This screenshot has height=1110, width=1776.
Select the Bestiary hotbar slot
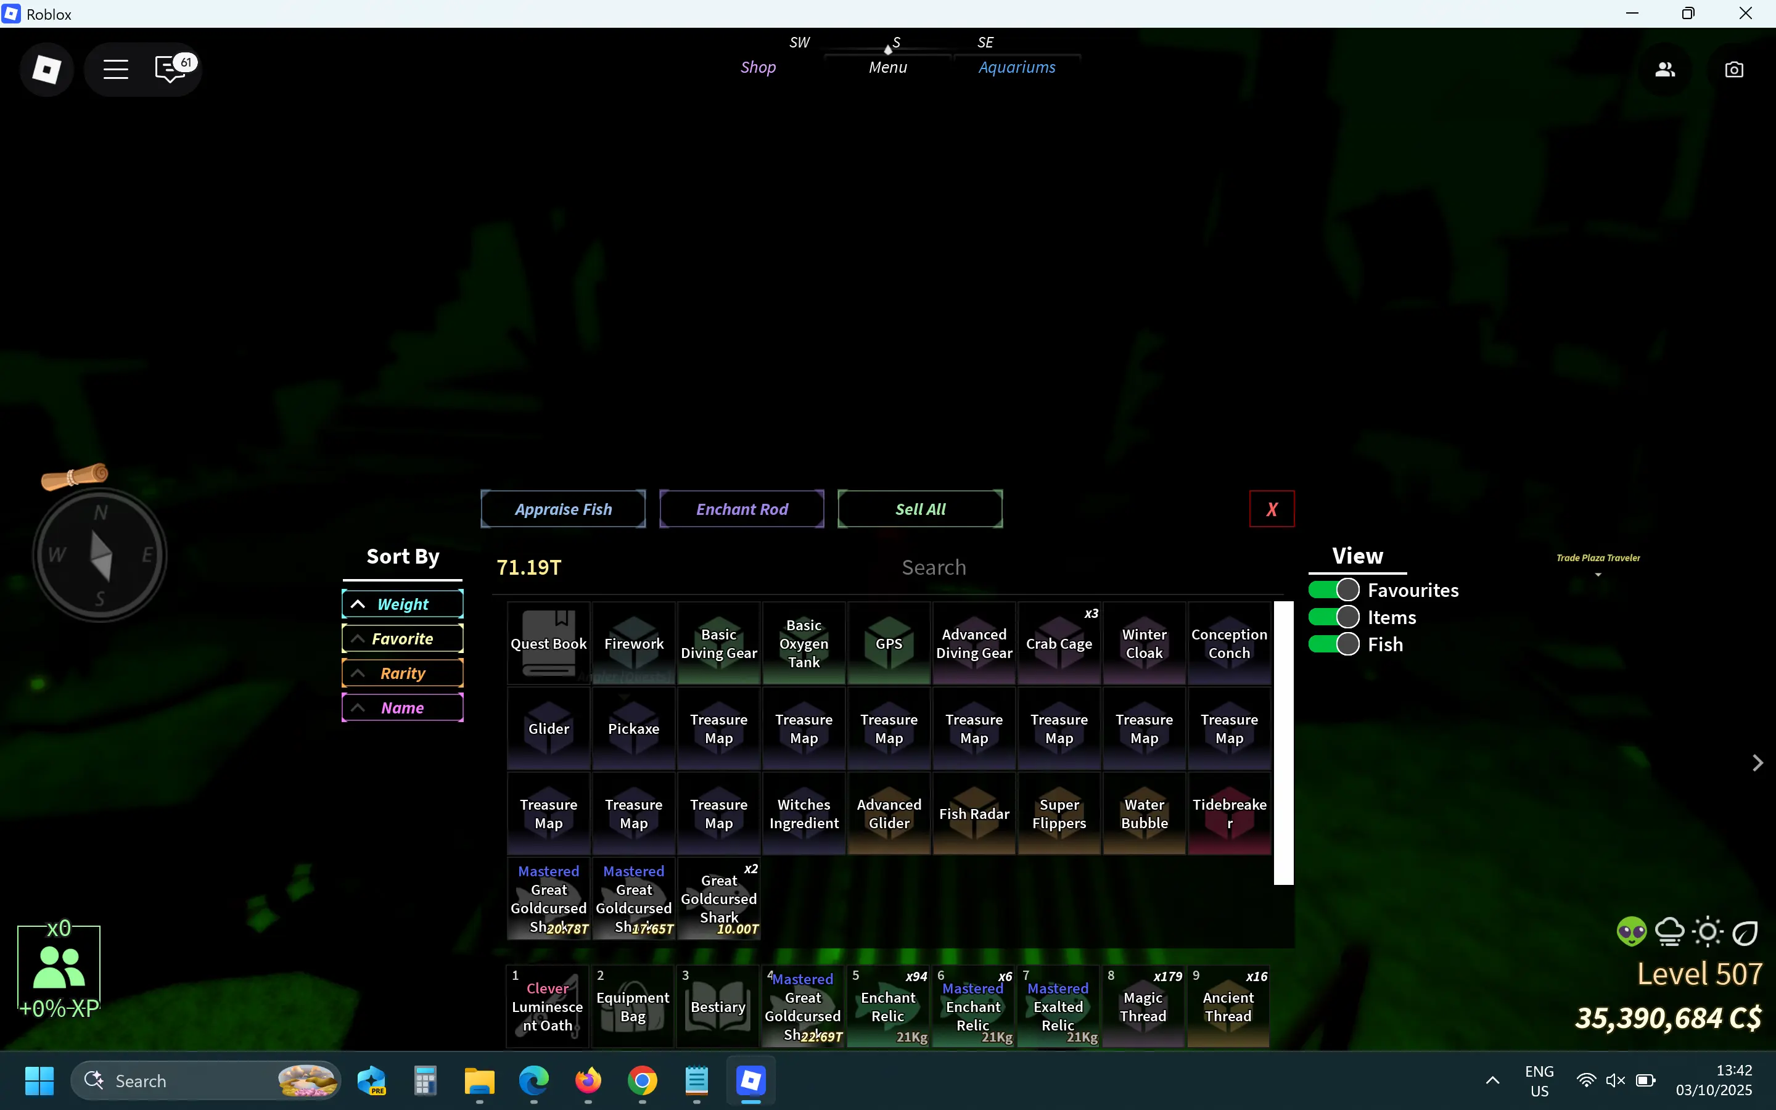(718, 1006)
